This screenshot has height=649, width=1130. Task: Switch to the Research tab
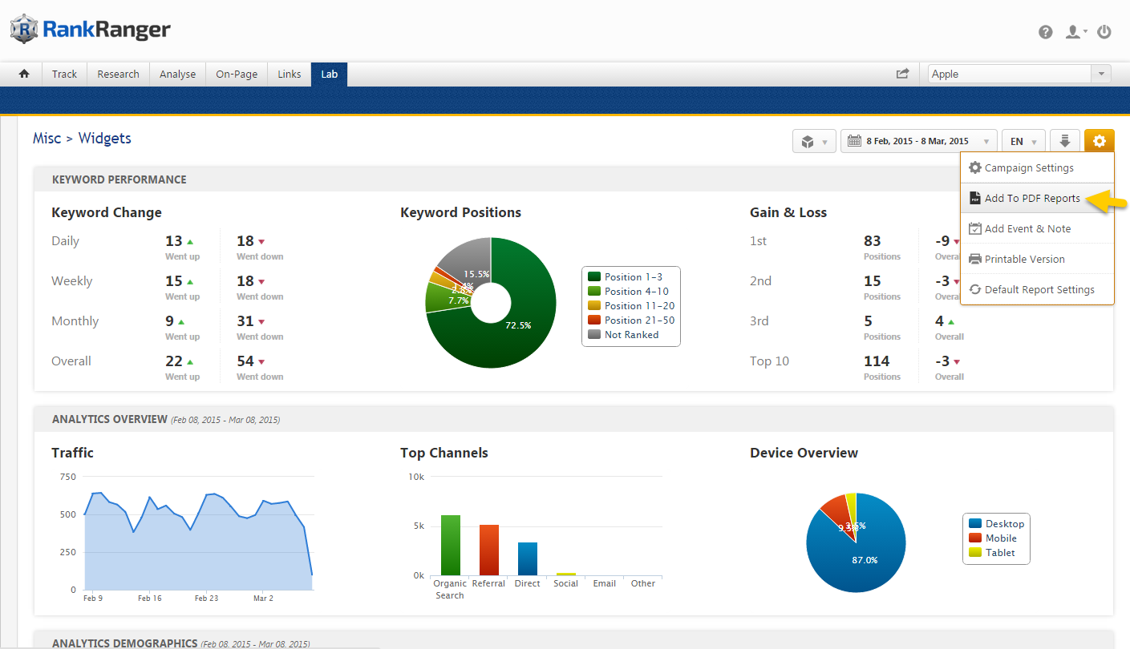point(118,74)
